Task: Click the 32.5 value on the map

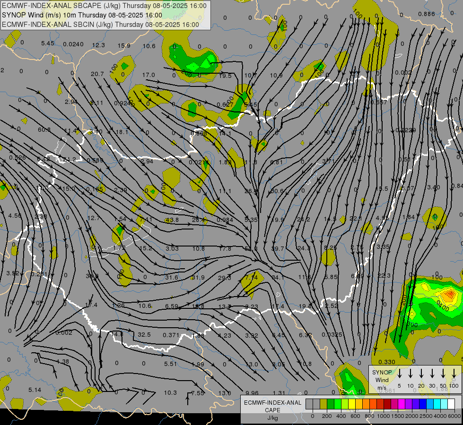Action: [x=144, y=334]
